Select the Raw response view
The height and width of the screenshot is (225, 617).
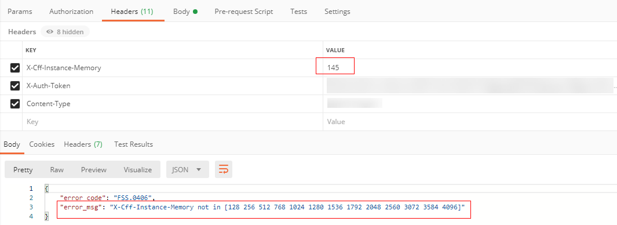(x=57, y=170)
